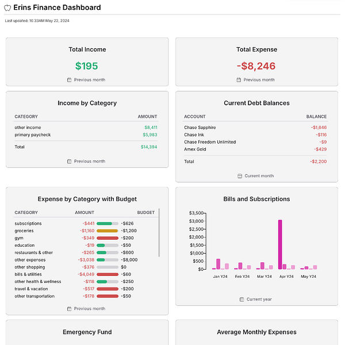Click the apple logo icon beside dashboard title
This screenshot has height=345, width=345.
coord(7,7)
